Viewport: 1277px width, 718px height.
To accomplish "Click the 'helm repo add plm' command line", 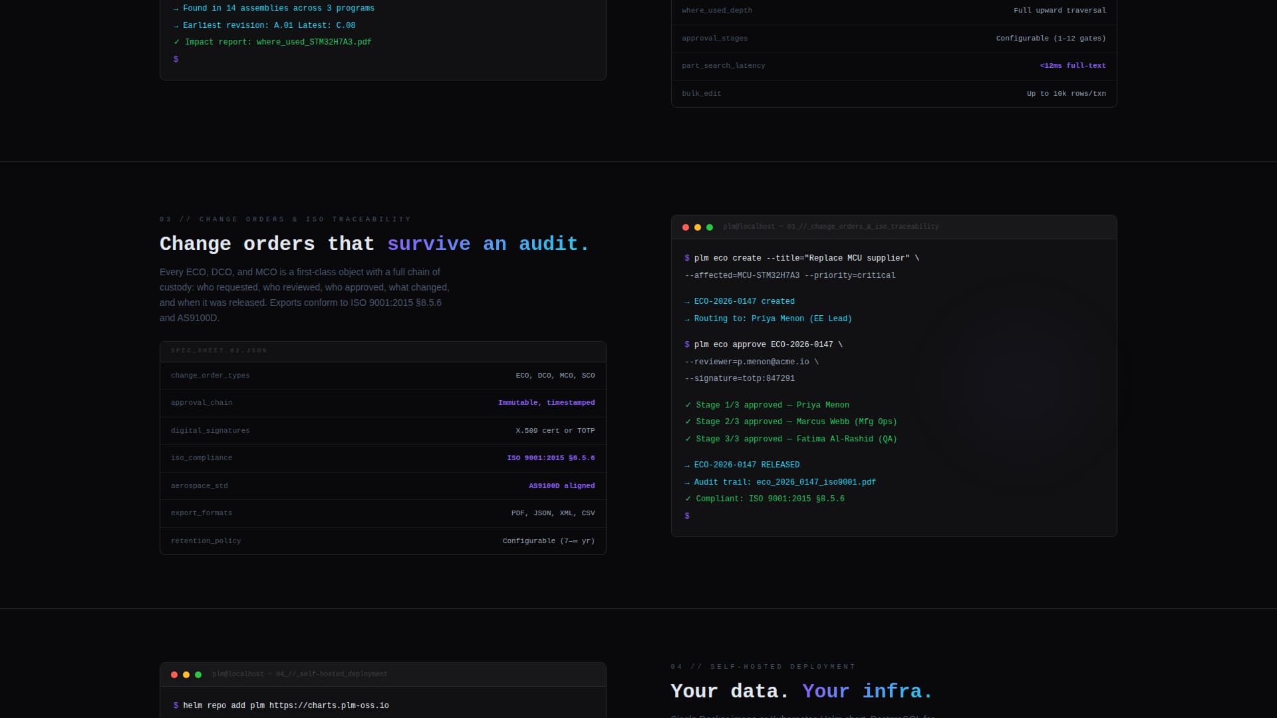I will point(281,705).
